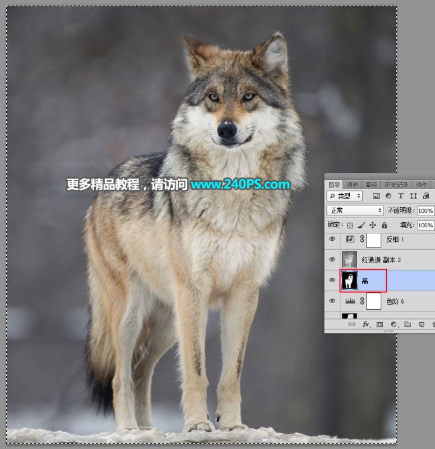Viewport: 435px width, 449px height.
Task: Create a new group folder
Action: pyautogui.click(x=408, y=324)
